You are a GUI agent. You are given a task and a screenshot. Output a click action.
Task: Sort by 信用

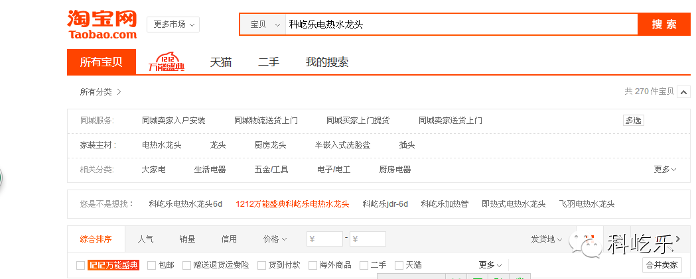229,239
